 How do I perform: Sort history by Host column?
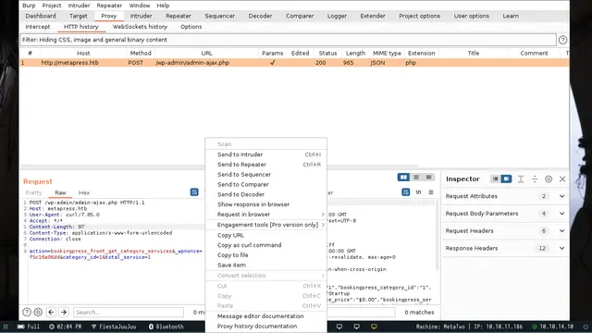(x=83, y=54)
